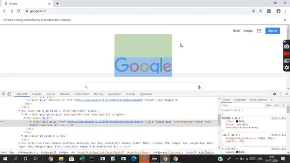
Task: Open the black color swatch for color
Action: point(237,121)
